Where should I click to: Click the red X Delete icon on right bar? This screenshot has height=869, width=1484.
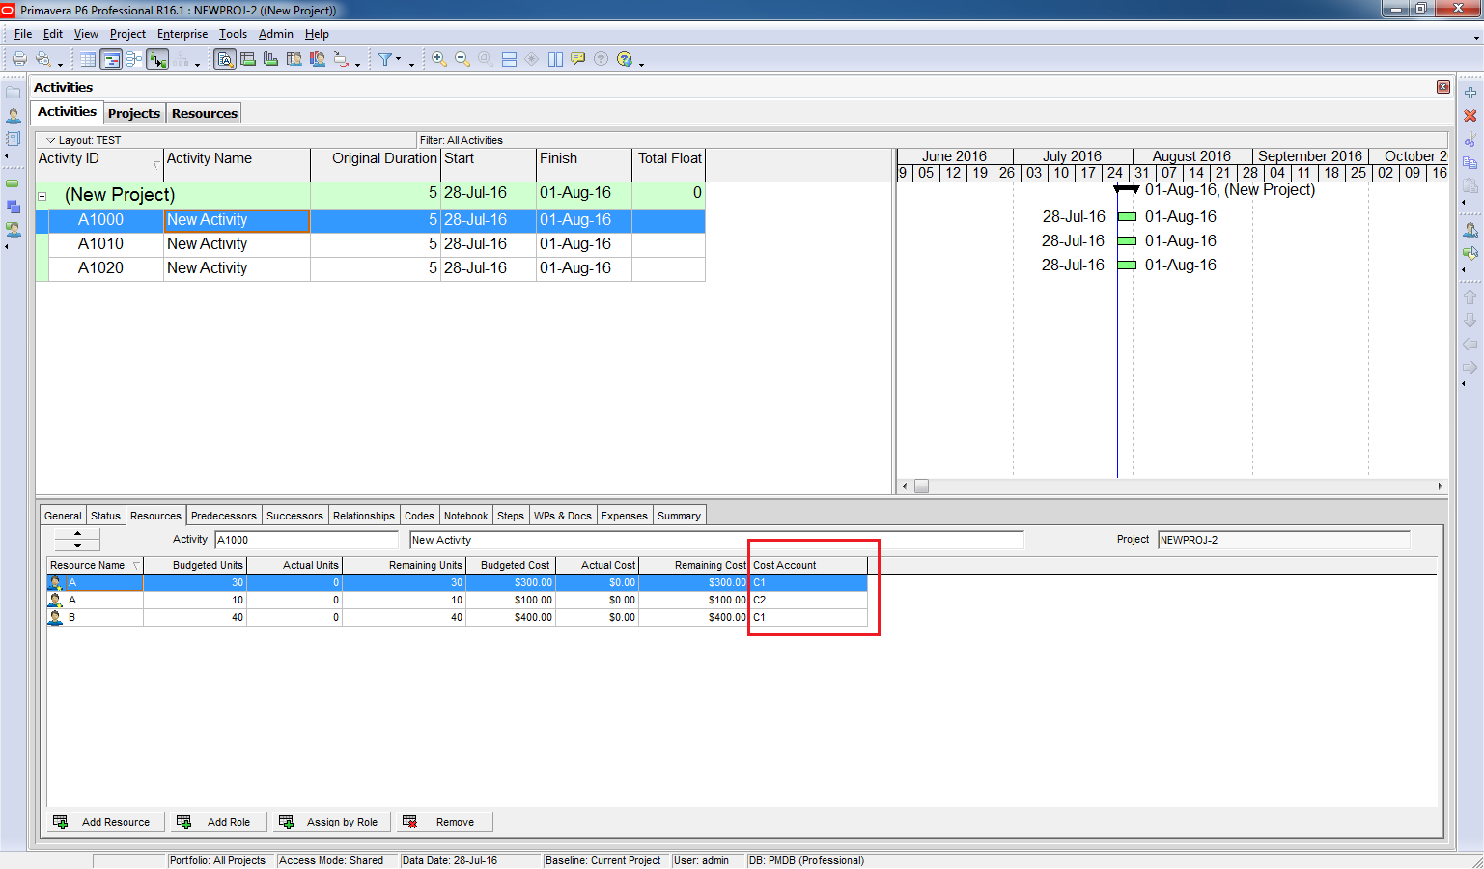(1470, 116)
